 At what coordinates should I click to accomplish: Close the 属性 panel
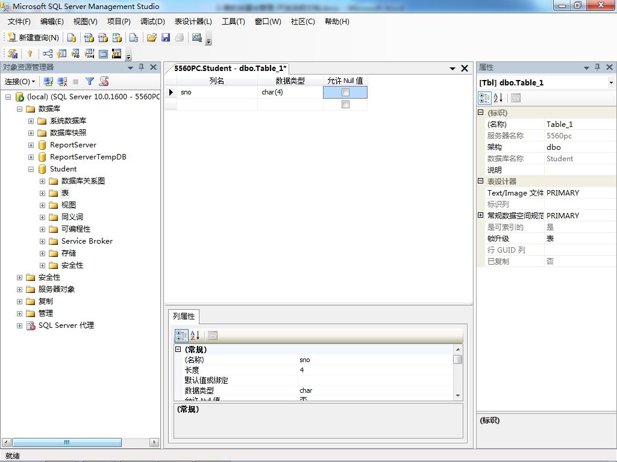[610, 67]
